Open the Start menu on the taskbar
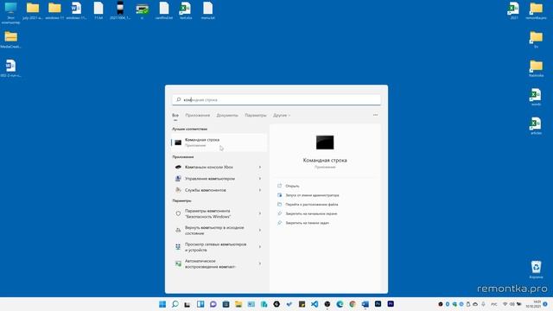This screenshot has height=311, width=553. [x=162, y=304]
